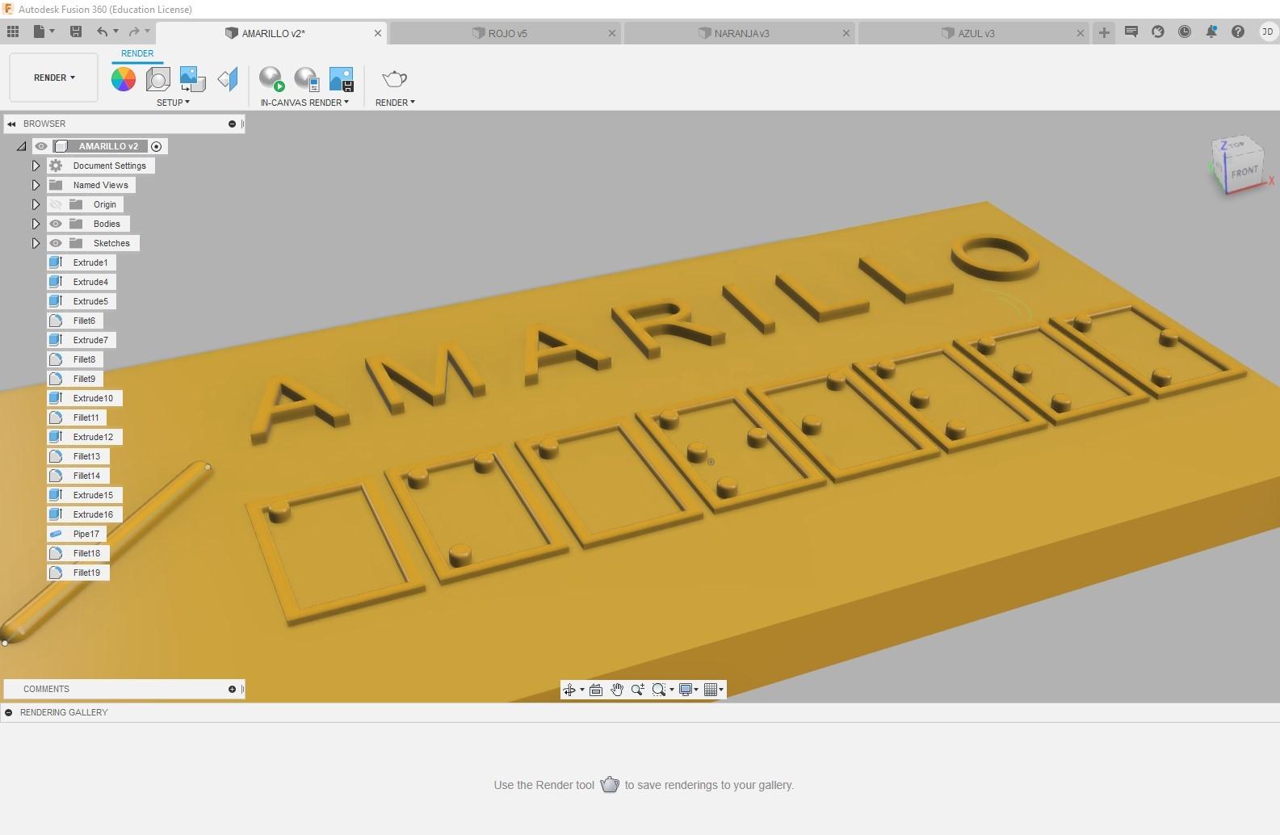Select the RENDER ribbon tab
The width and height of the screenshot is (1280, 835).
[137, 53]
